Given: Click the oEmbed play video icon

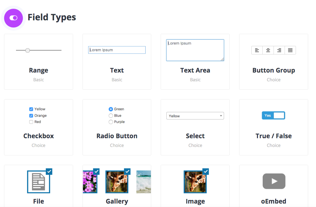Looking at the screenshot, I should (x=274, y=181).
